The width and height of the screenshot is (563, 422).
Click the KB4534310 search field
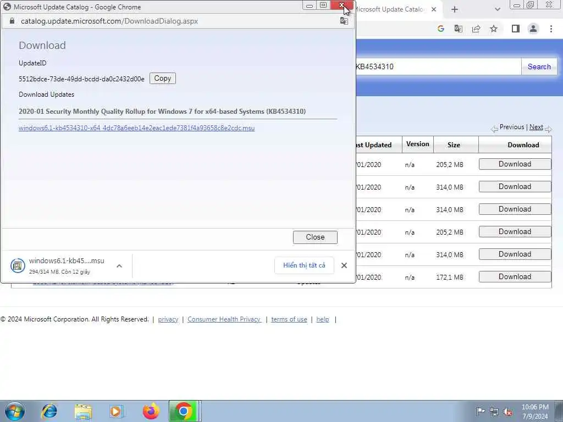437,66
